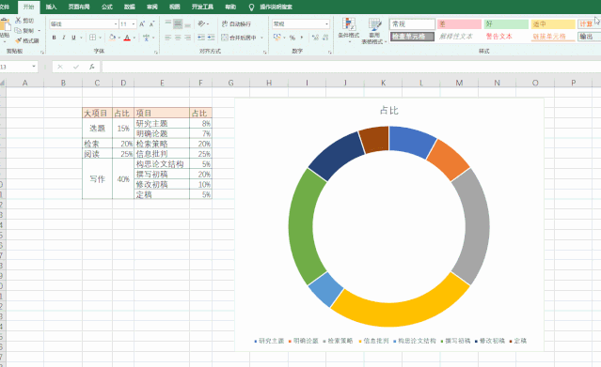The width and height of the screenshot is (601, 367).
Task: Open the Data (数据) tab
Action: 130,7
